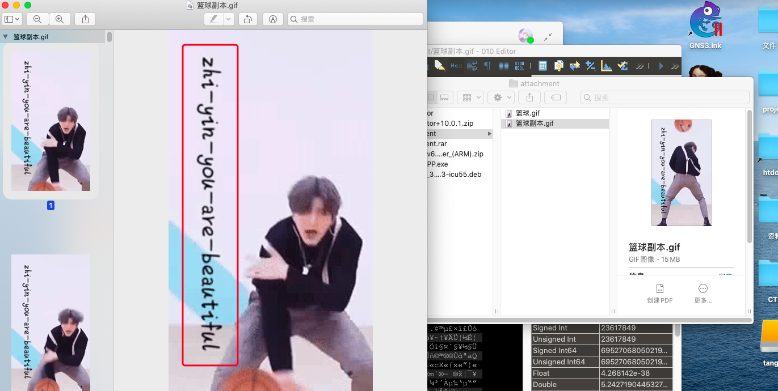Select frame 1 thumbnail in Preview sidebar
Viewport: 778px width, 391px height.
tap(51, 121)
